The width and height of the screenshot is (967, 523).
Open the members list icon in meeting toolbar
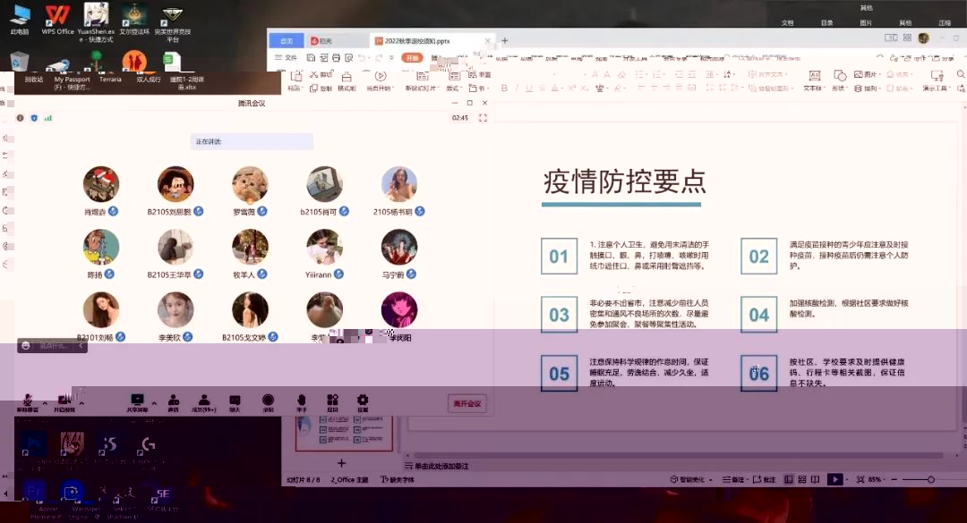click(203, 402)
